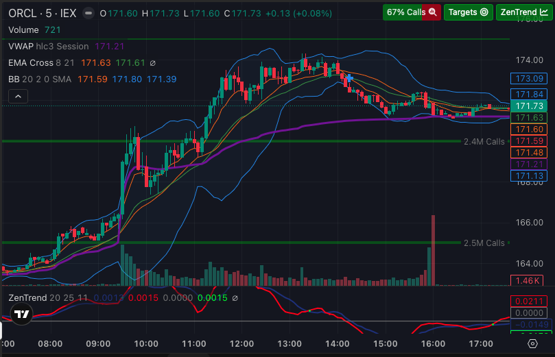Click the current price label 171.73
The image size is (555, 357).
pos(529,106)
